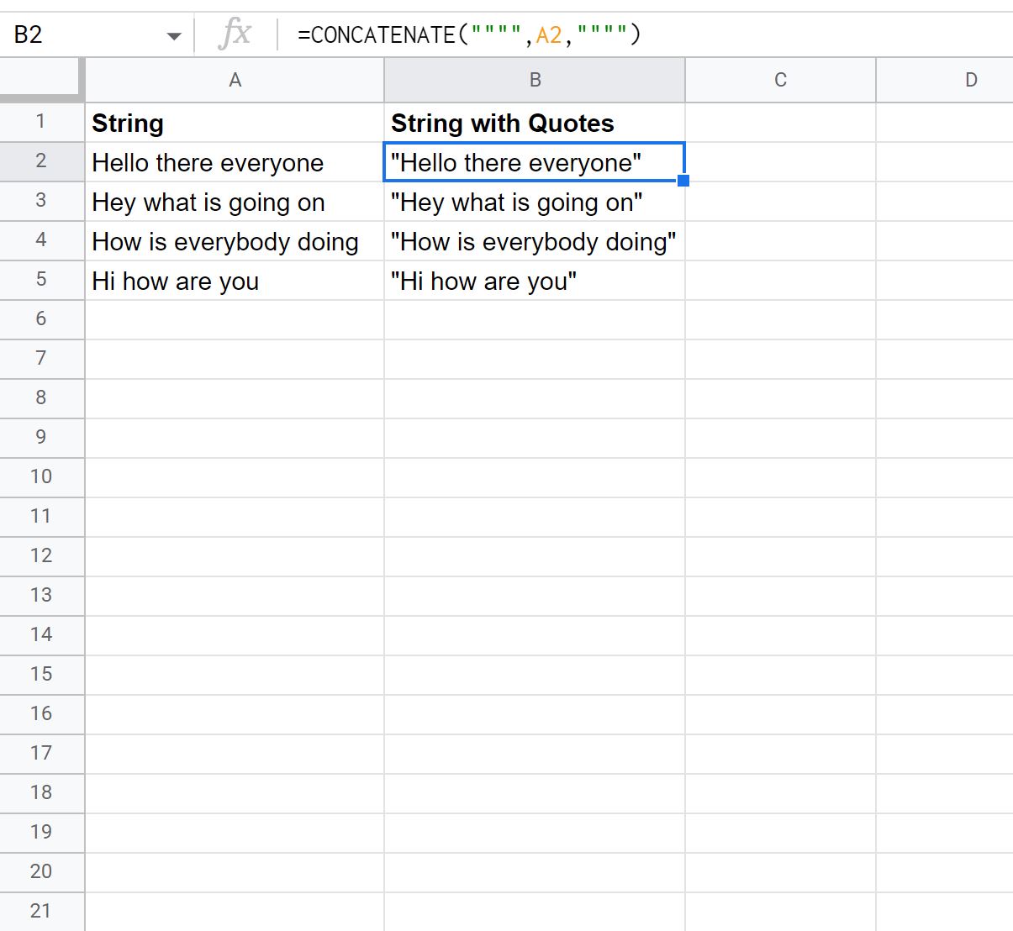1013x931 pixels.
Task: Open the Name box dropdown arrow
Action: [174, 36]
